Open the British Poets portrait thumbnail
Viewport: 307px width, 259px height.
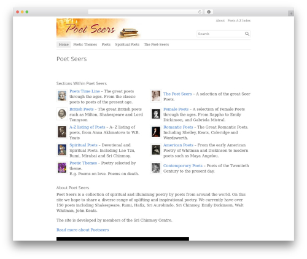[62, 114]
